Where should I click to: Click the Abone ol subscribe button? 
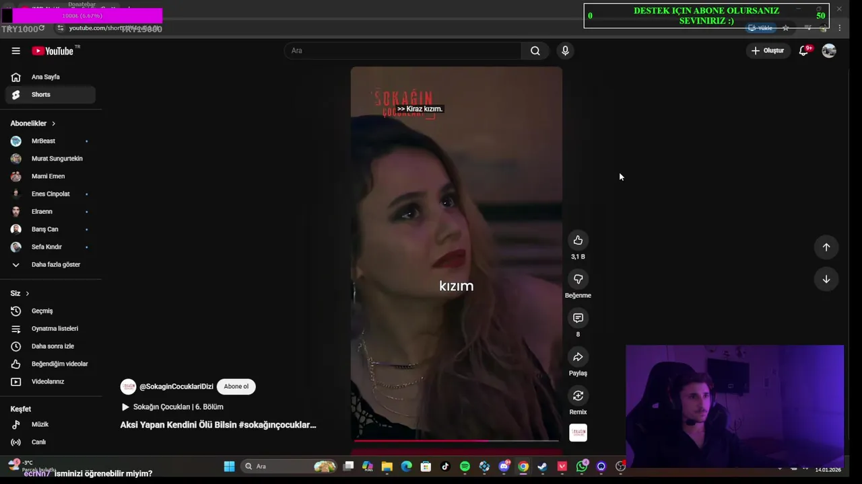(x=236, y=387)
